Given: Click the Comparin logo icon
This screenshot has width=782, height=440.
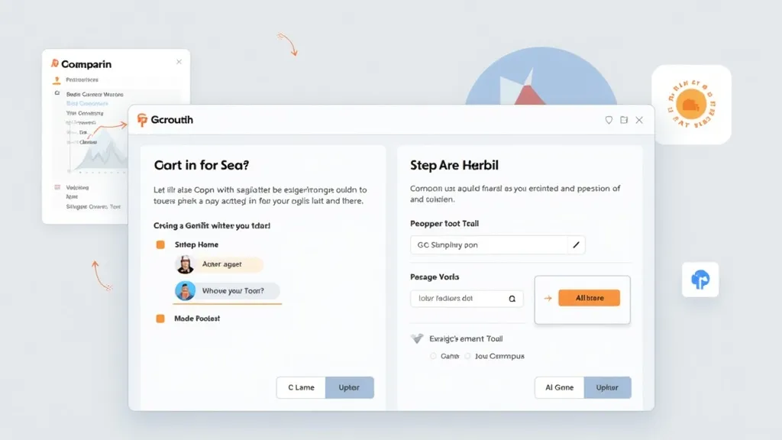Looking at the screenshot, I should 54,64.
